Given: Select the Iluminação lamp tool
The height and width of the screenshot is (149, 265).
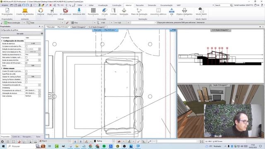Looking at the screenshot, I should 124,12.
